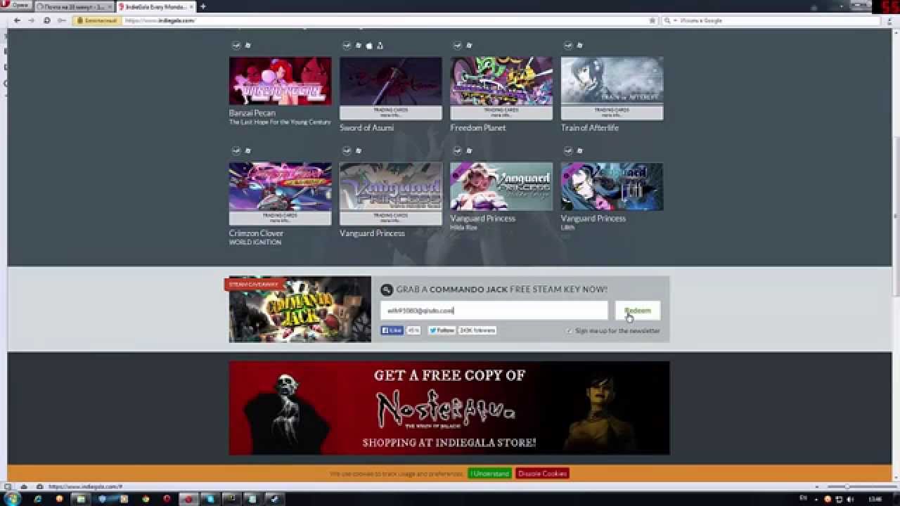The height and width of the screenshot is (506, 900).
Task: Switch to the mail tab in Opera
Action: [x=73, y=6]
